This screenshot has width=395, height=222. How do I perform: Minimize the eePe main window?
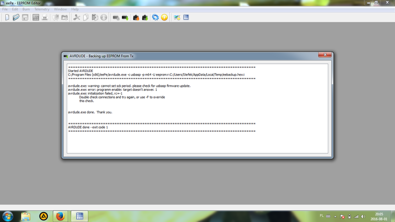[368, 3]
